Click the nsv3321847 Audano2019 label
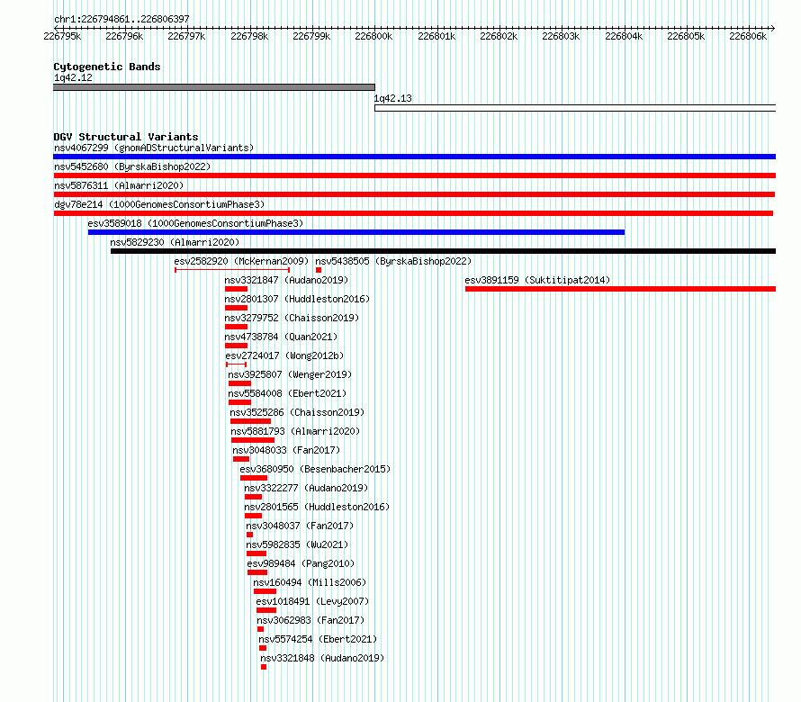The height and width of the screenshot is (702, 801). pyautogui.click(x=286, y=280)
